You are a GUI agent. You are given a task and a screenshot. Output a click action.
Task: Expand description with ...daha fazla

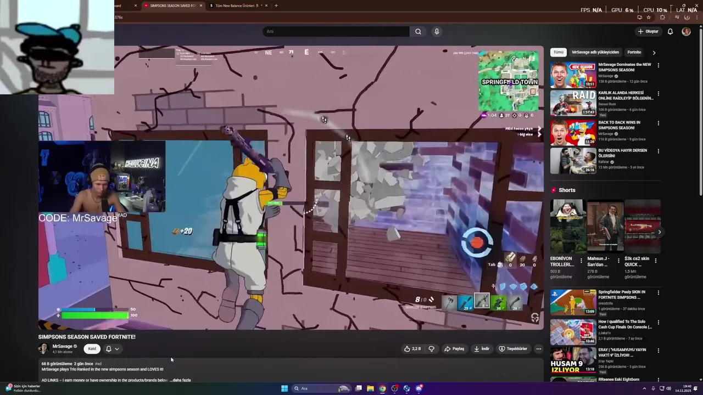pyautogui.click(x=180, y=380)
